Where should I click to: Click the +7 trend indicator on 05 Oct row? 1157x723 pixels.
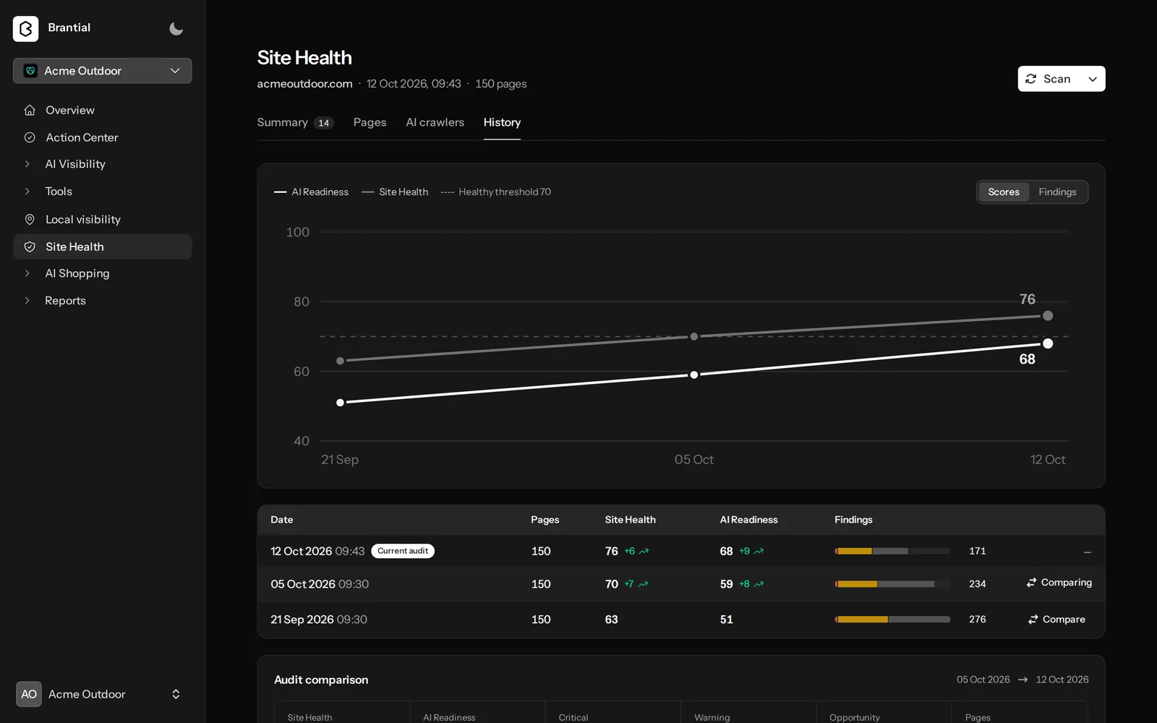[x=636, y=584]
